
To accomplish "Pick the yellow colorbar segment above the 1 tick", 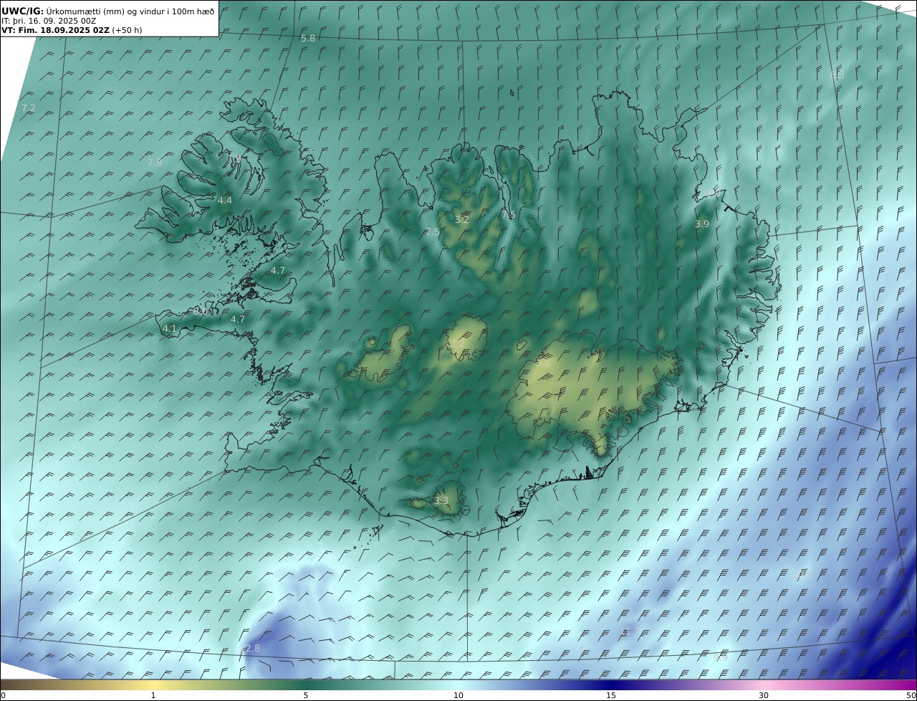I will pyautogui.click(x=153, y=685).
